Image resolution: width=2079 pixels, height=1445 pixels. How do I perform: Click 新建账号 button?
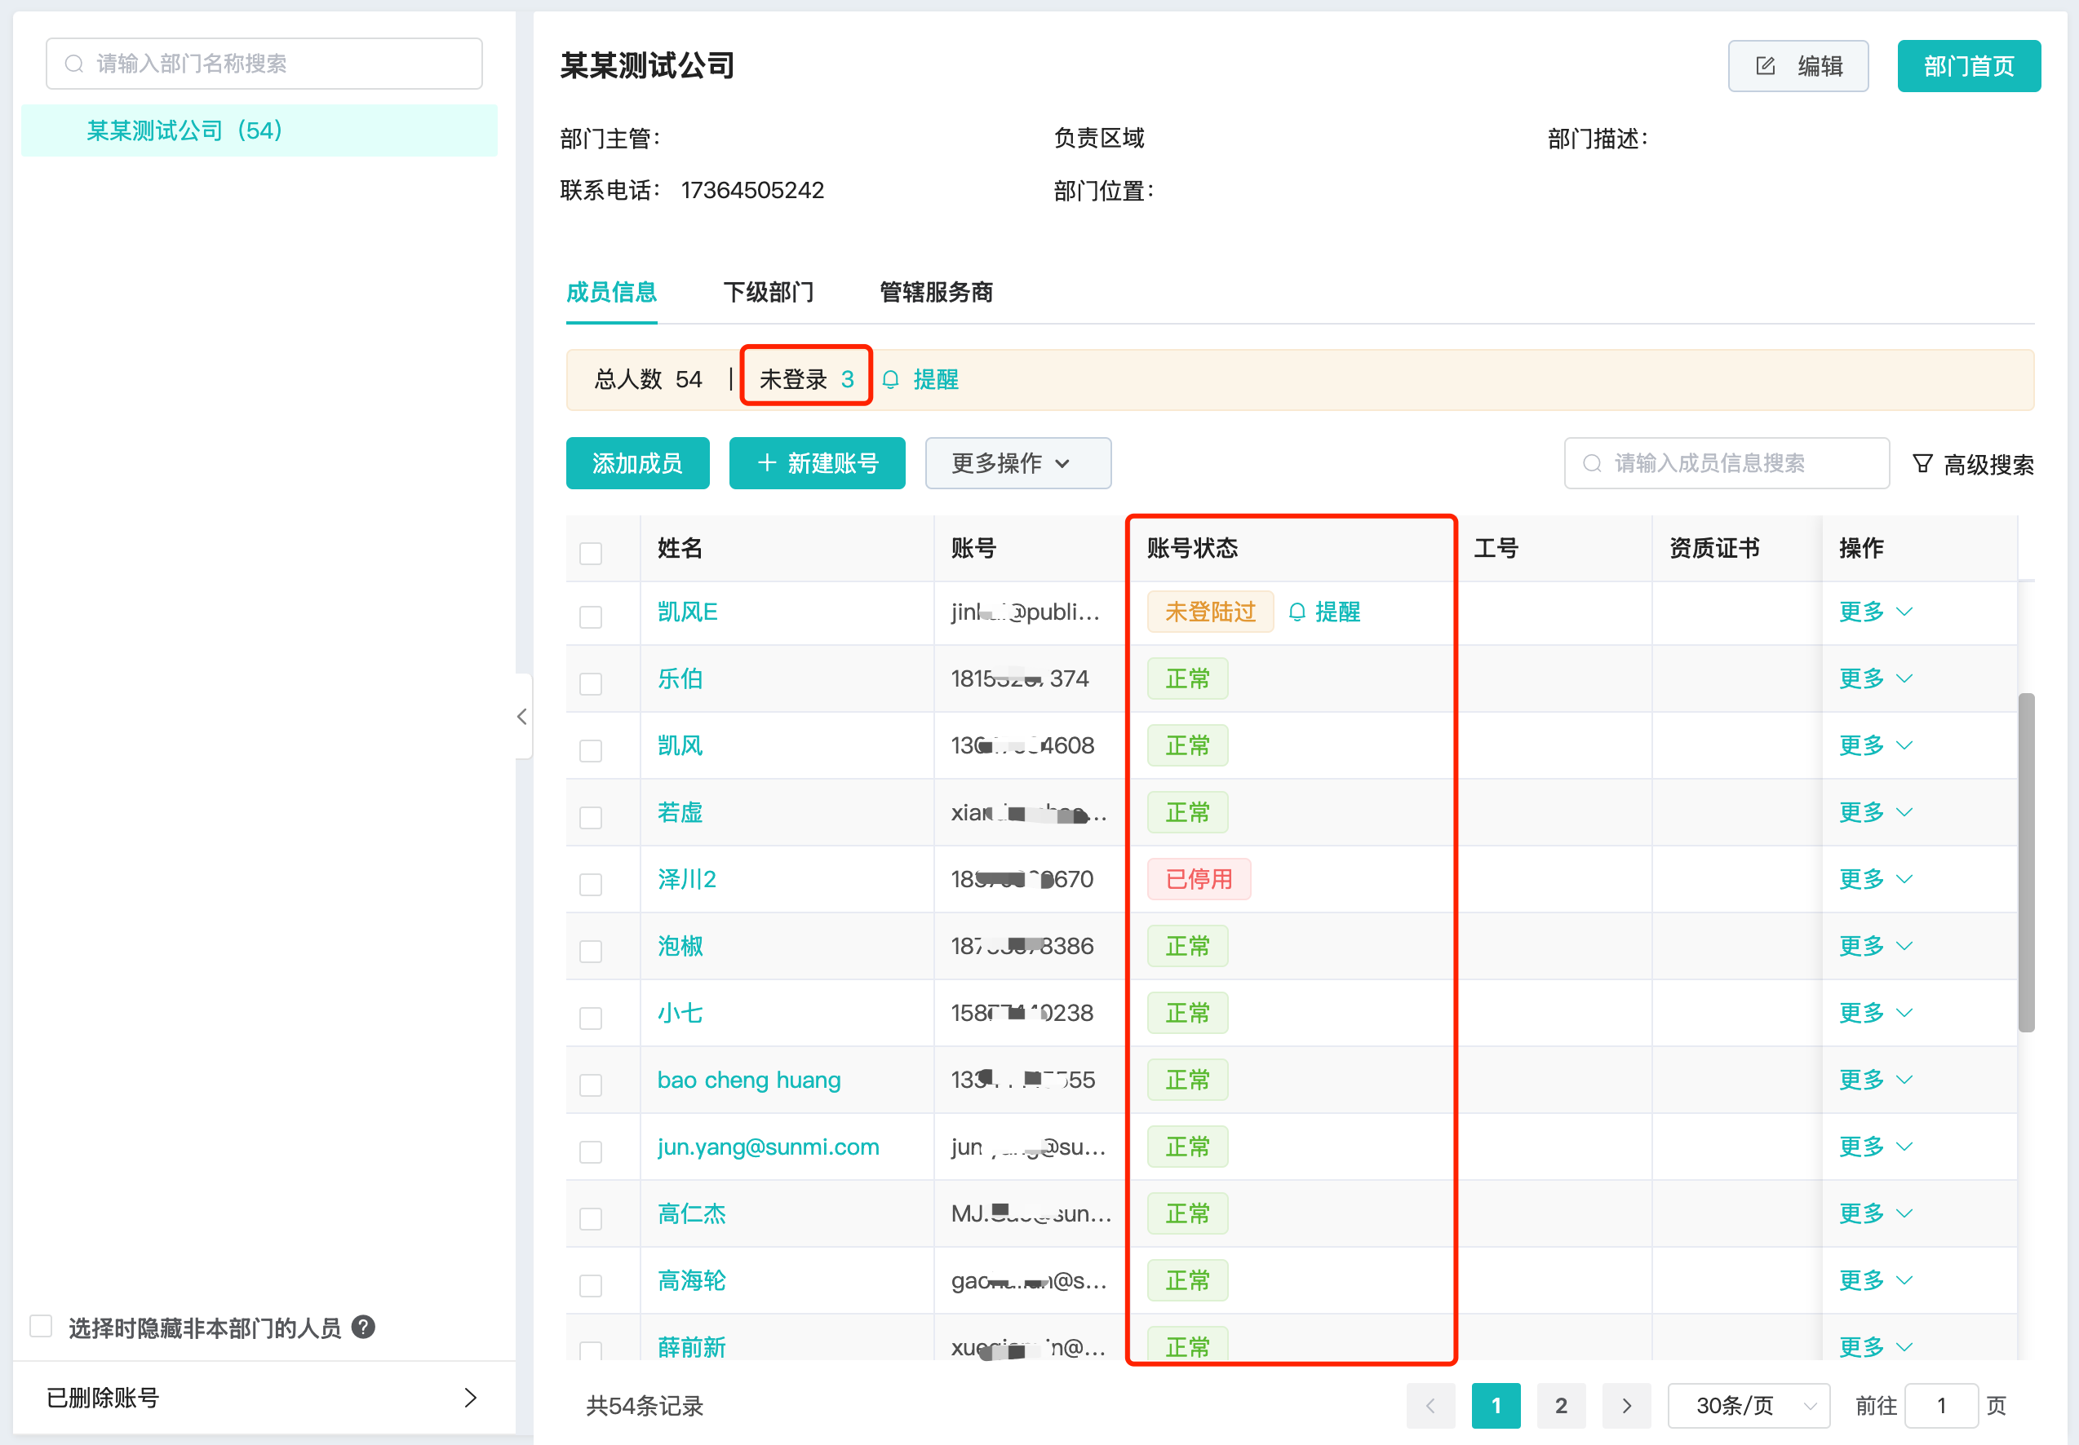817,463
